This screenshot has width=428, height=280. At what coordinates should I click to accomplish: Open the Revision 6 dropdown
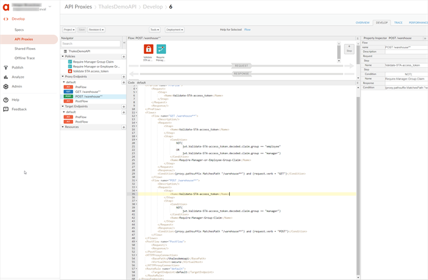(x=97, y=30)
